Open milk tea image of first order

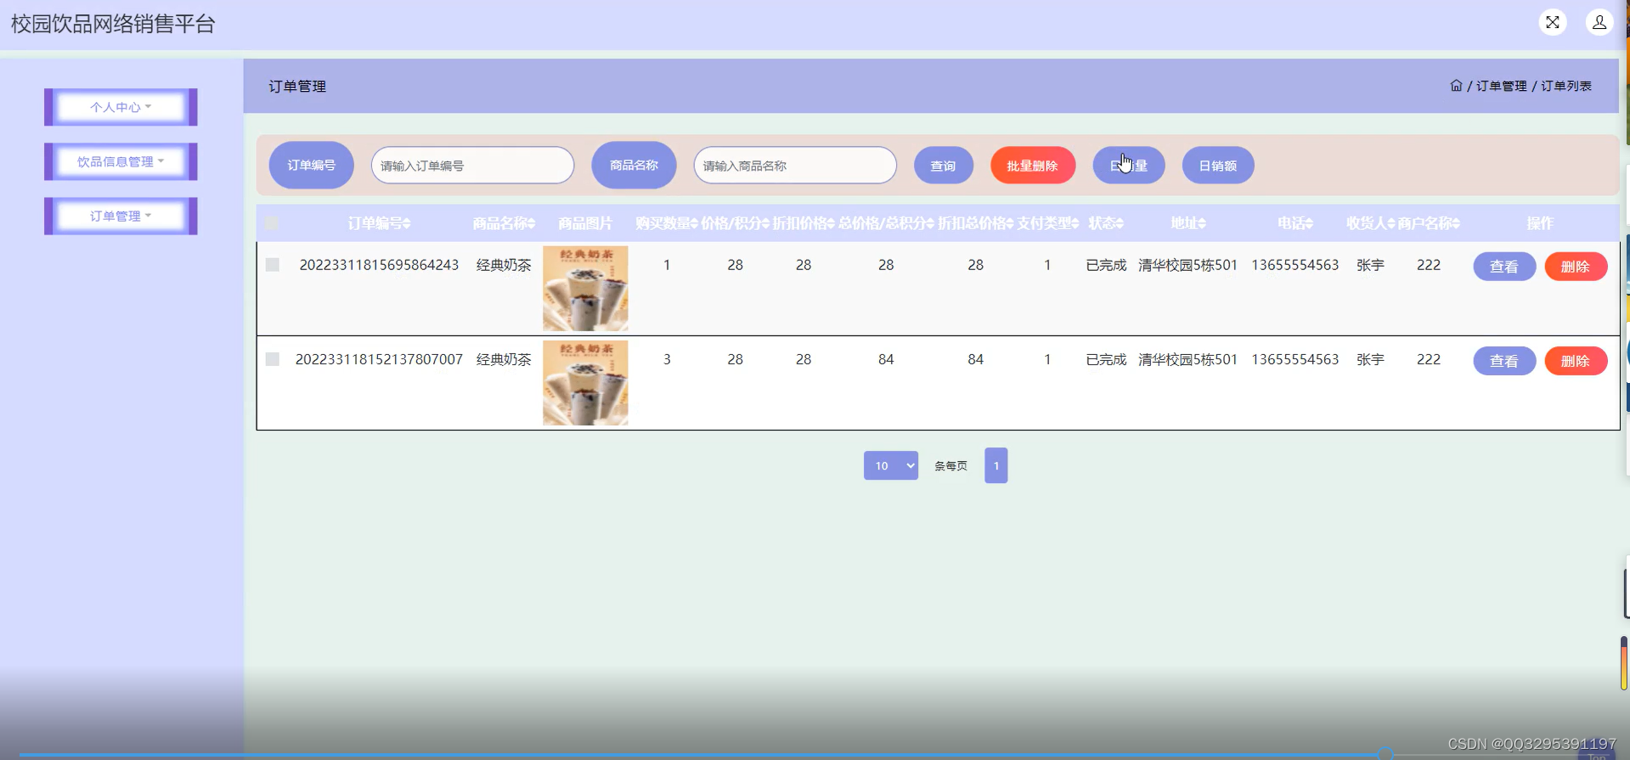coord(585,289)
